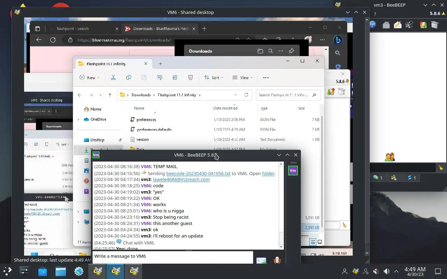Open the beecode-20230430-041656.txt link
447x279 pixels.
pos(198,173)
